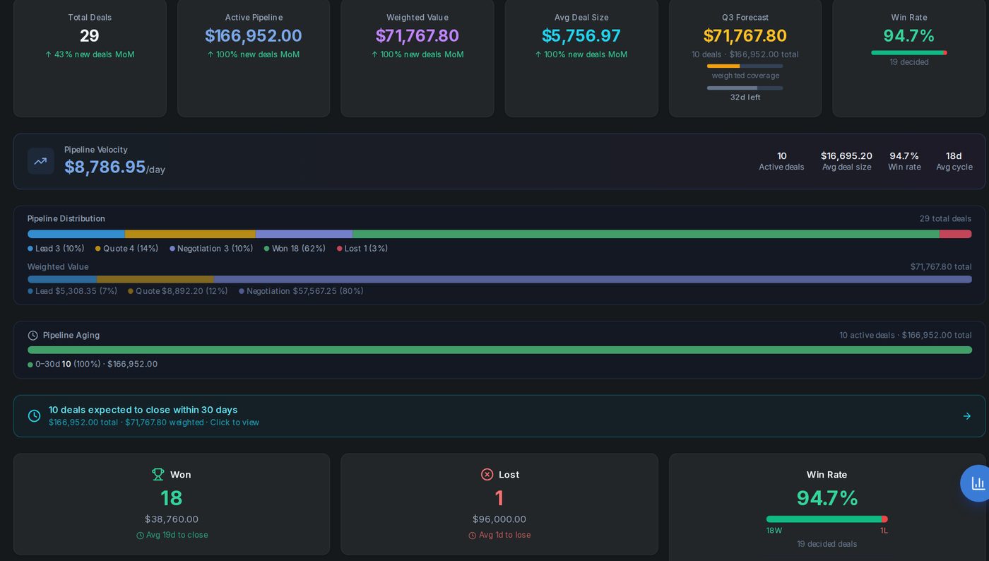Open the arrow on closing-soon banner
The image size is (989, 561).
point(966,415)
